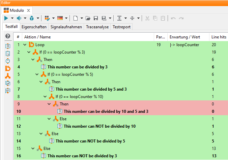Run test case with play button
Screen dimensions: 228x160
point(6,18)
